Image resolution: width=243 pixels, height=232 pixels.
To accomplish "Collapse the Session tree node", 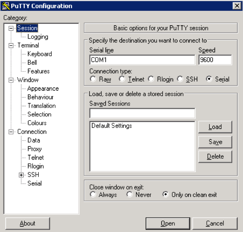I will click(x=11, y=28).
